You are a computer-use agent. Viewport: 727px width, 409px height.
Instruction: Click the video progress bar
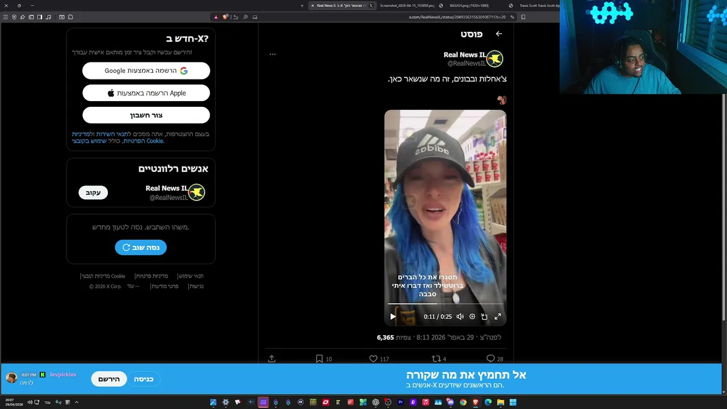coord(445,304)
